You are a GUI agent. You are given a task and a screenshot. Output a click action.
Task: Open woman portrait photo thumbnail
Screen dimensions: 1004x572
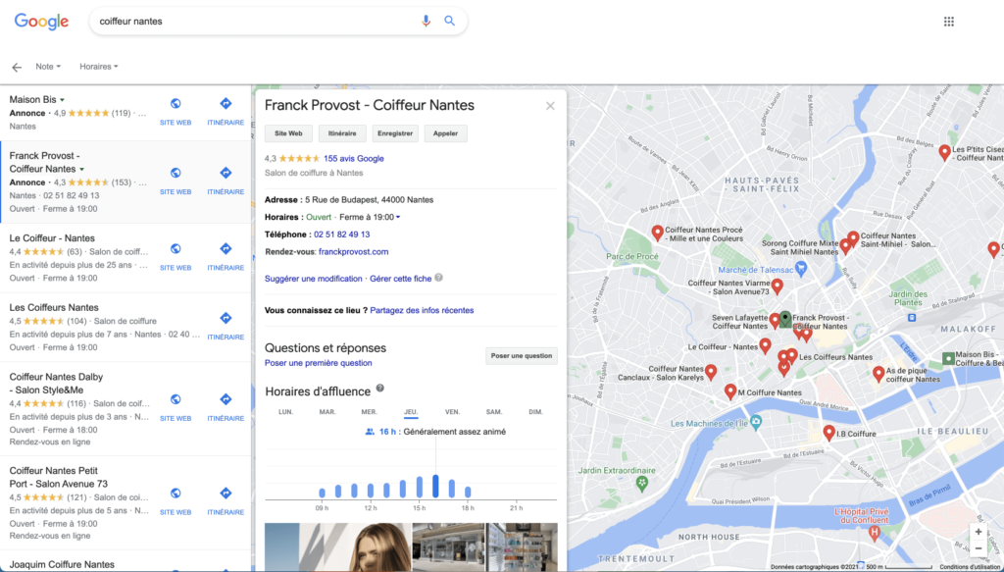point(337,547)
